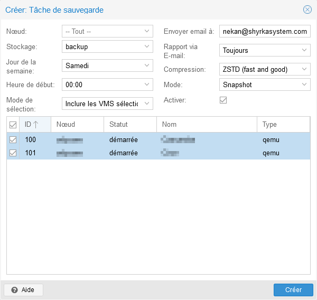Open the Nœud dropdown
Image resolution: width=317 pixels, height=300 pixels.
[x=147, y=31]
